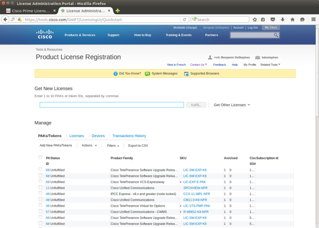The image size is (319, 228).
Task: Click the Supported Browsers icon
Action: pyautogui.click(x=186, y=74)
